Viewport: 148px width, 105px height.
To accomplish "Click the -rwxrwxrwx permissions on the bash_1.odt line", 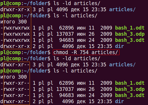I will click(x=15, y=28).
